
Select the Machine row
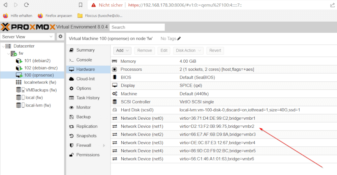point(224,94)
